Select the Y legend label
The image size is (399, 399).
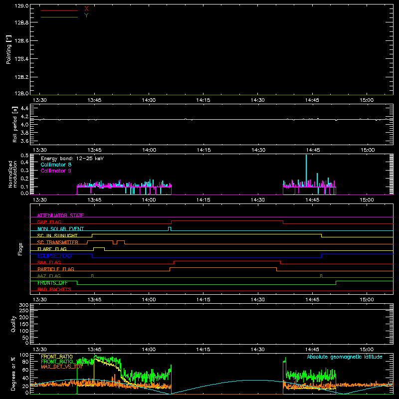point(86,15)
